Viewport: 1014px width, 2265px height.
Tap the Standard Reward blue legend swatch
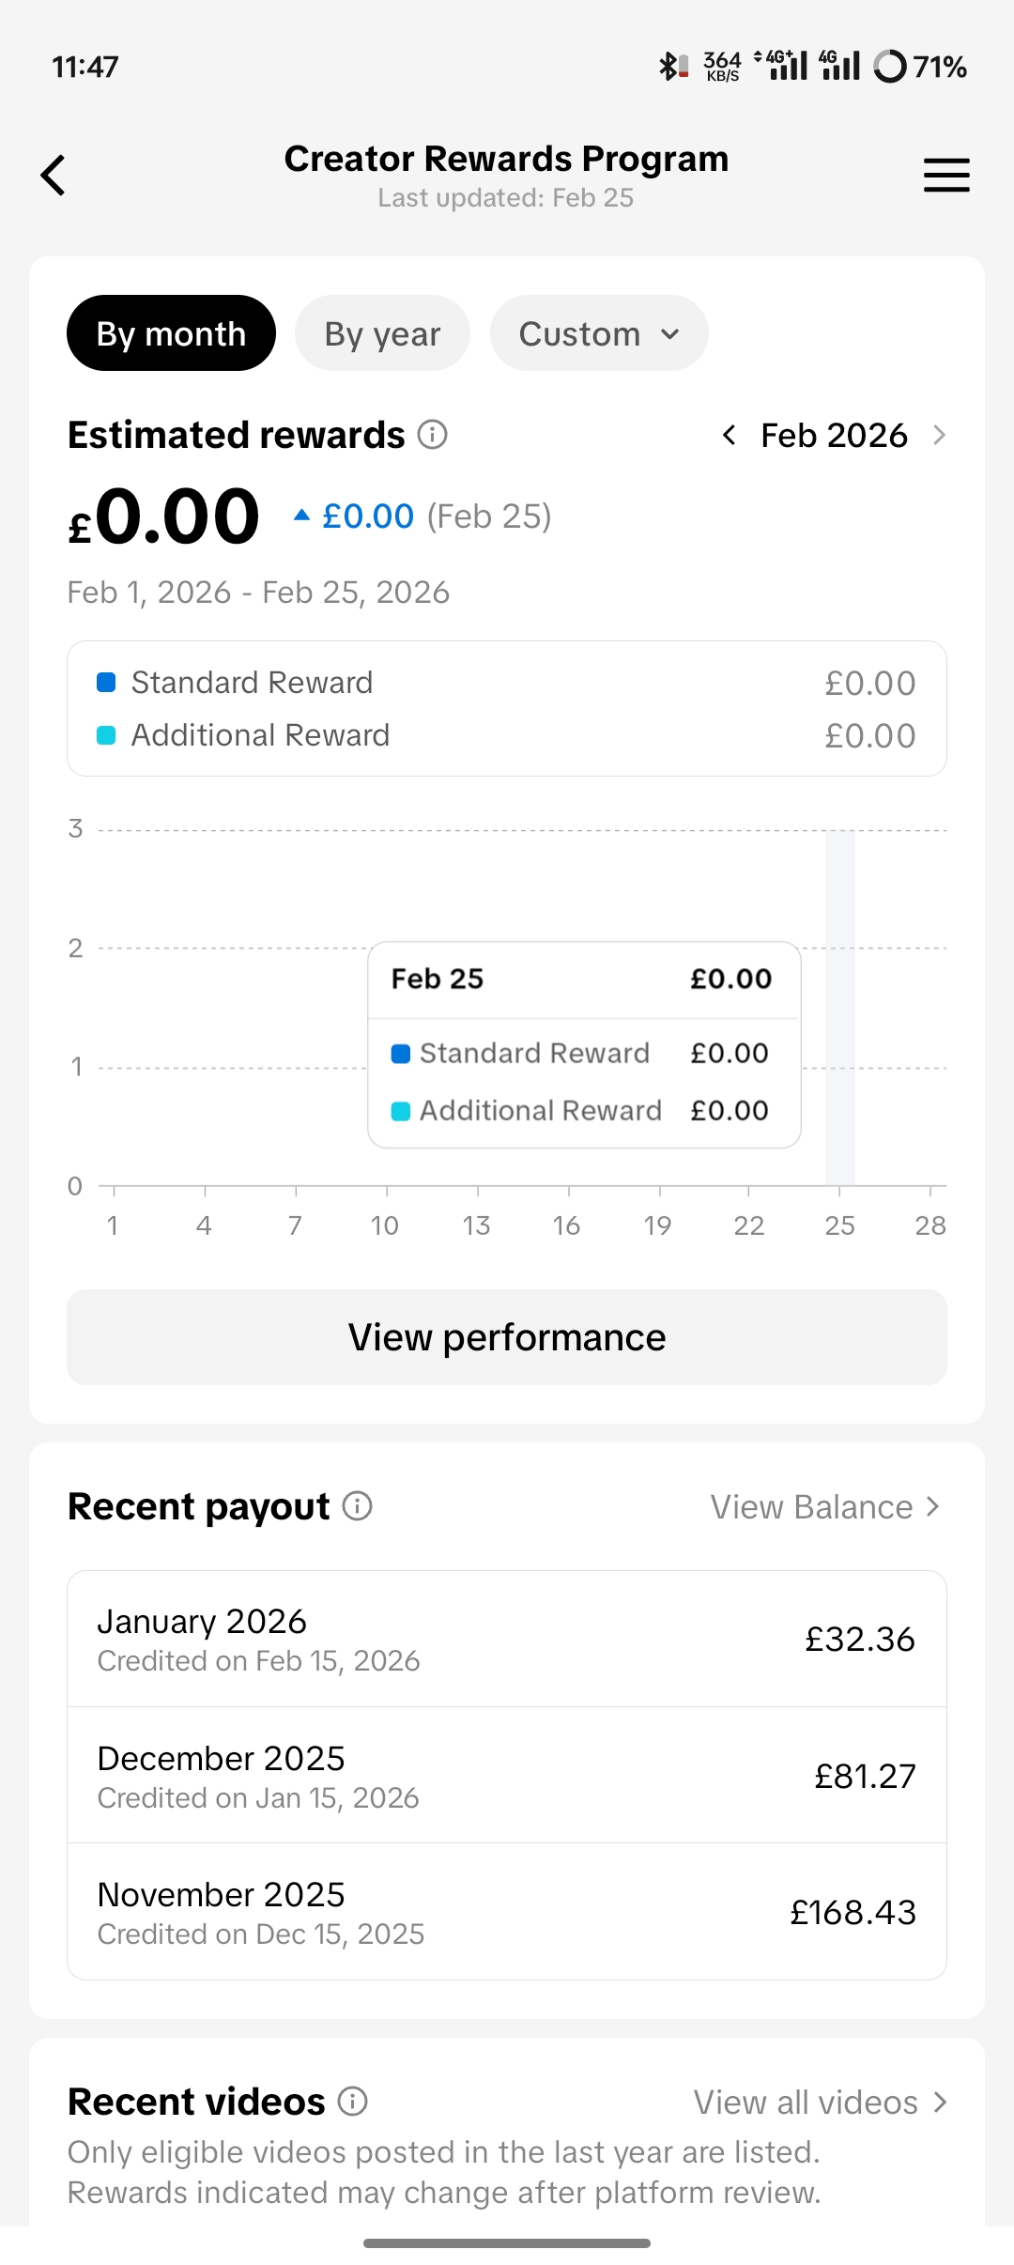(106, 683)
